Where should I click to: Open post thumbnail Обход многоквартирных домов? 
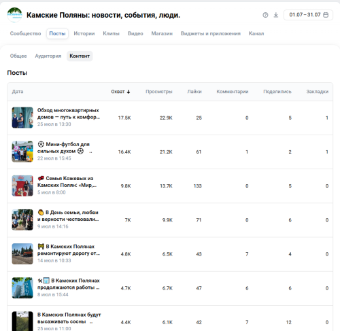point(22,118)
